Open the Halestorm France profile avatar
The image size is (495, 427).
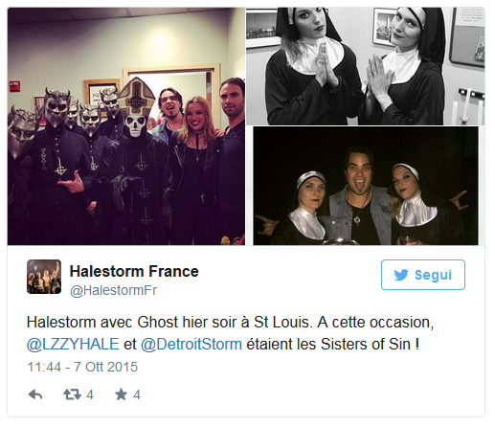44,277
